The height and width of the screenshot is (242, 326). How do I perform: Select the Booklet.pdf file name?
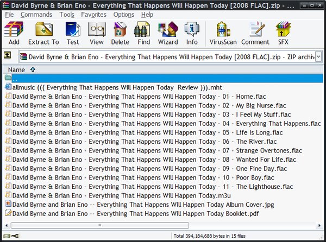(x=135, y=214)
